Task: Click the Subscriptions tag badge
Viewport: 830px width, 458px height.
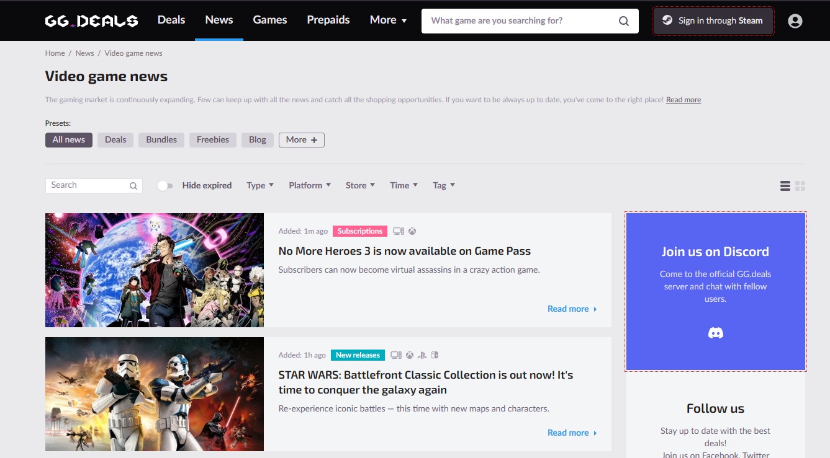Action: coord(360,231)
